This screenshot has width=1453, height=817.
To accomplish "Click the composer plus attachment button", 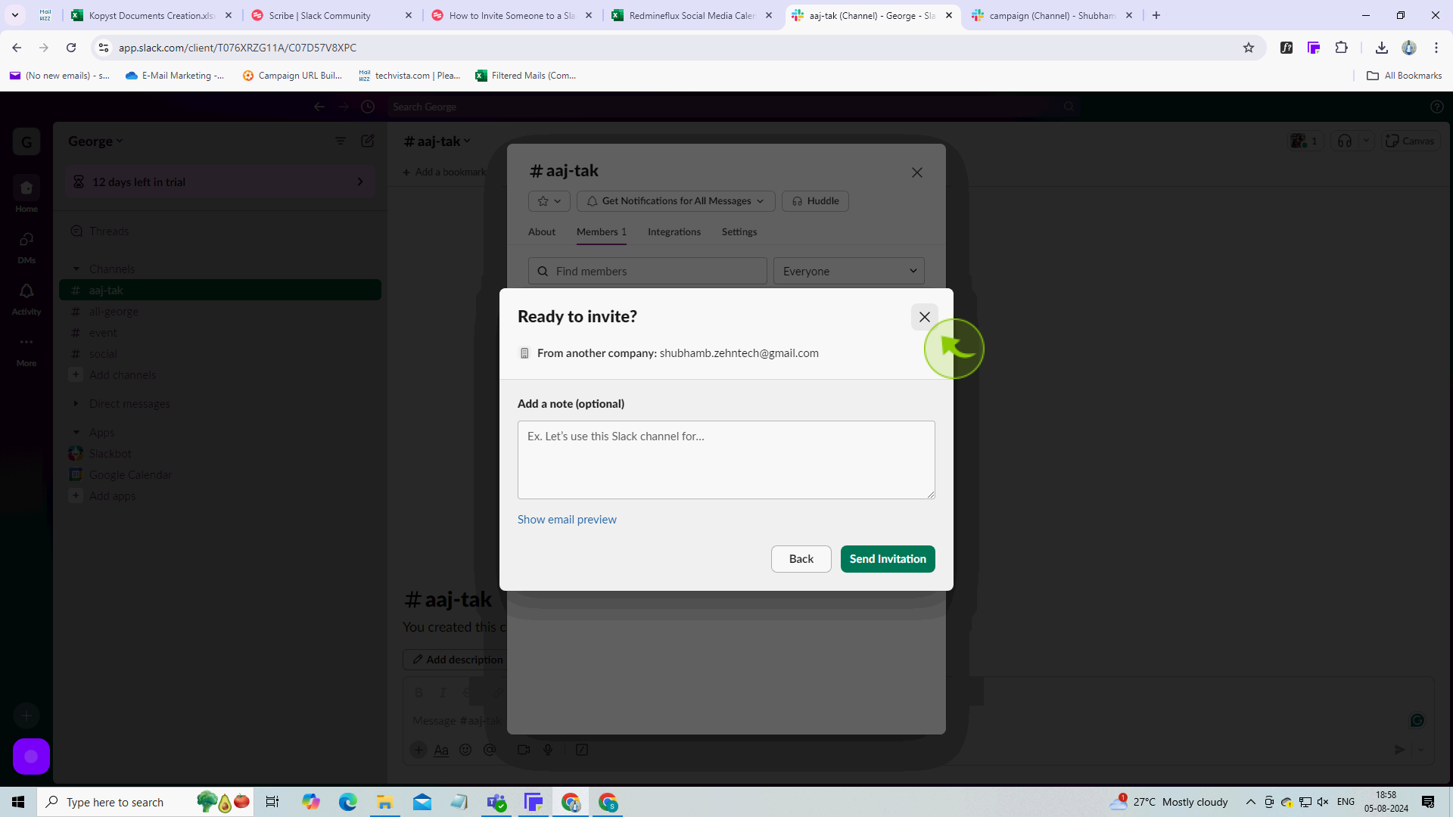I will (x=418, y=750).
